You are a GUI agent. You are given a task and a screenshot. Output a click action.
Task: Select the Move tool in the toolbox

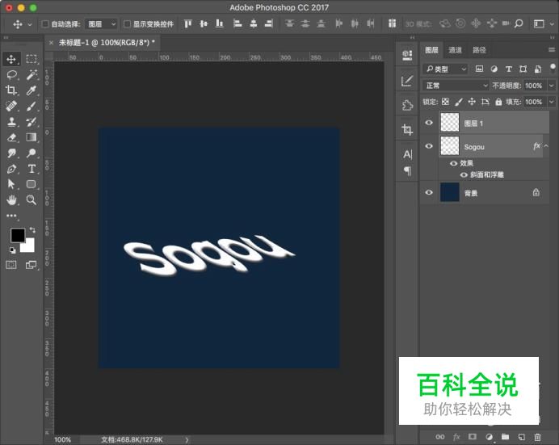pos(11,59)
